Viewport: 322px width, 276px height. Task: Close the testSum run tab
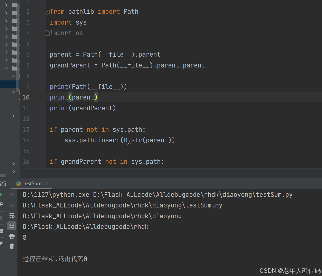(x=46, y=183)
